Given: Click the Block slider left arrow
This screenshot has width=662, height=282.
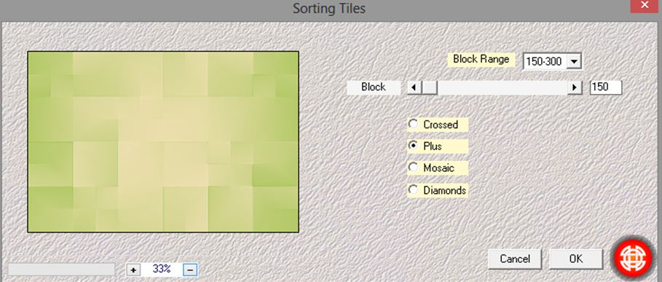Looking at the screenshot, I should (x=414, y=87).
